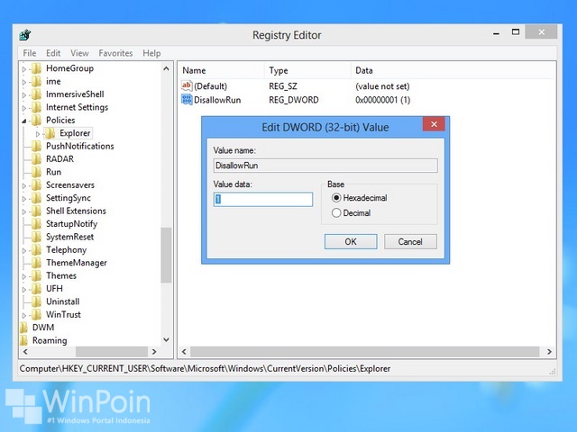Click the tree pane scroll down arrow
The height and width of the screenshot is (432, 577).
[x=166, y=339]
